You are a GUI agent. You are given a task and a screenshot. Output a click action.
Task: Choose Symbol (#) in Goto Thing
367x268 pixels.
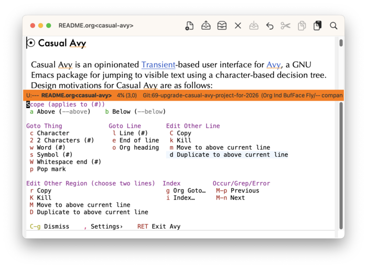click(x=51, y=155)
